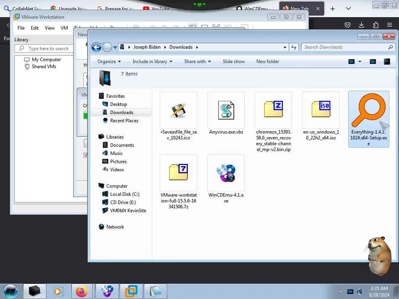The image size is (399, 299).
Task: Start the Slide show
Action: pos(234,62)
